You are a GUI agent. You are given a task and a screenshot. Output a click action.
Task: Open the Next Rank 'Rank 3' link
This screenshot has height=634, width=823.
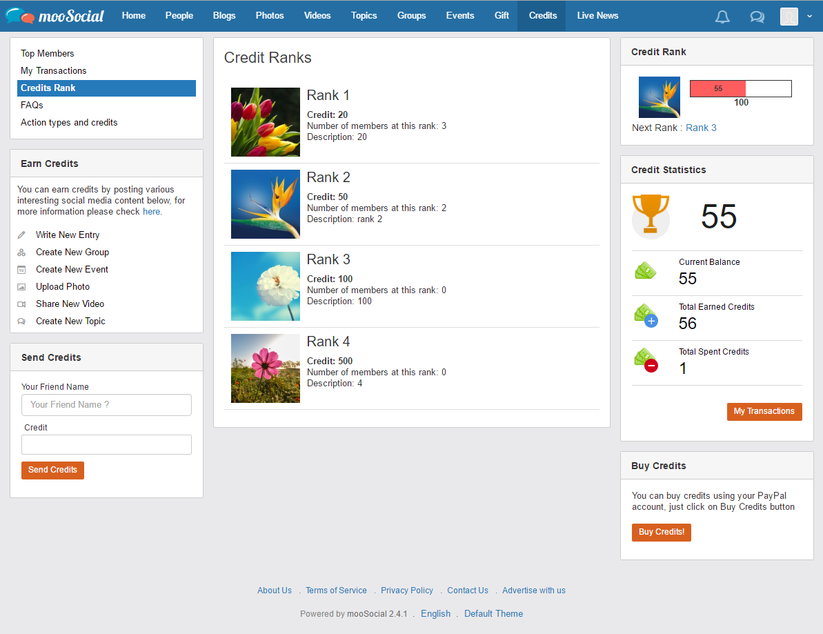coord(701,128)
